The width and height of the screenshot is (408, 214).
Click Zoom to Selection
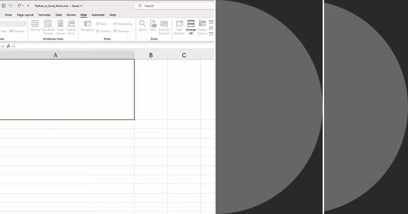tap(164, 27)
